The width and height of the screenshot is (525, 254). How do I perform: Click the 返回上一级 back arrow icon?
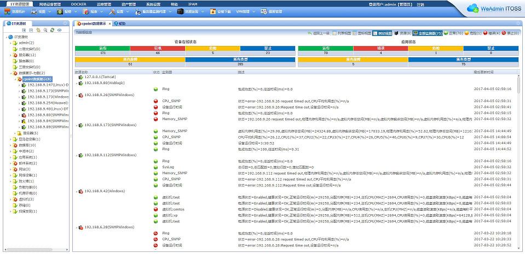click(x=310, y=33)
